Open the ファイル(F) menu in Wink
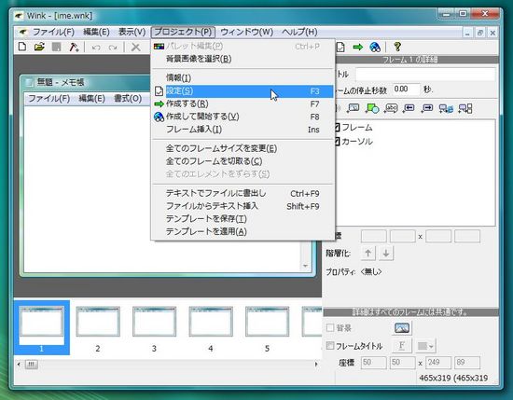Screen dimensions: 513x400 [x=53, y=32]
